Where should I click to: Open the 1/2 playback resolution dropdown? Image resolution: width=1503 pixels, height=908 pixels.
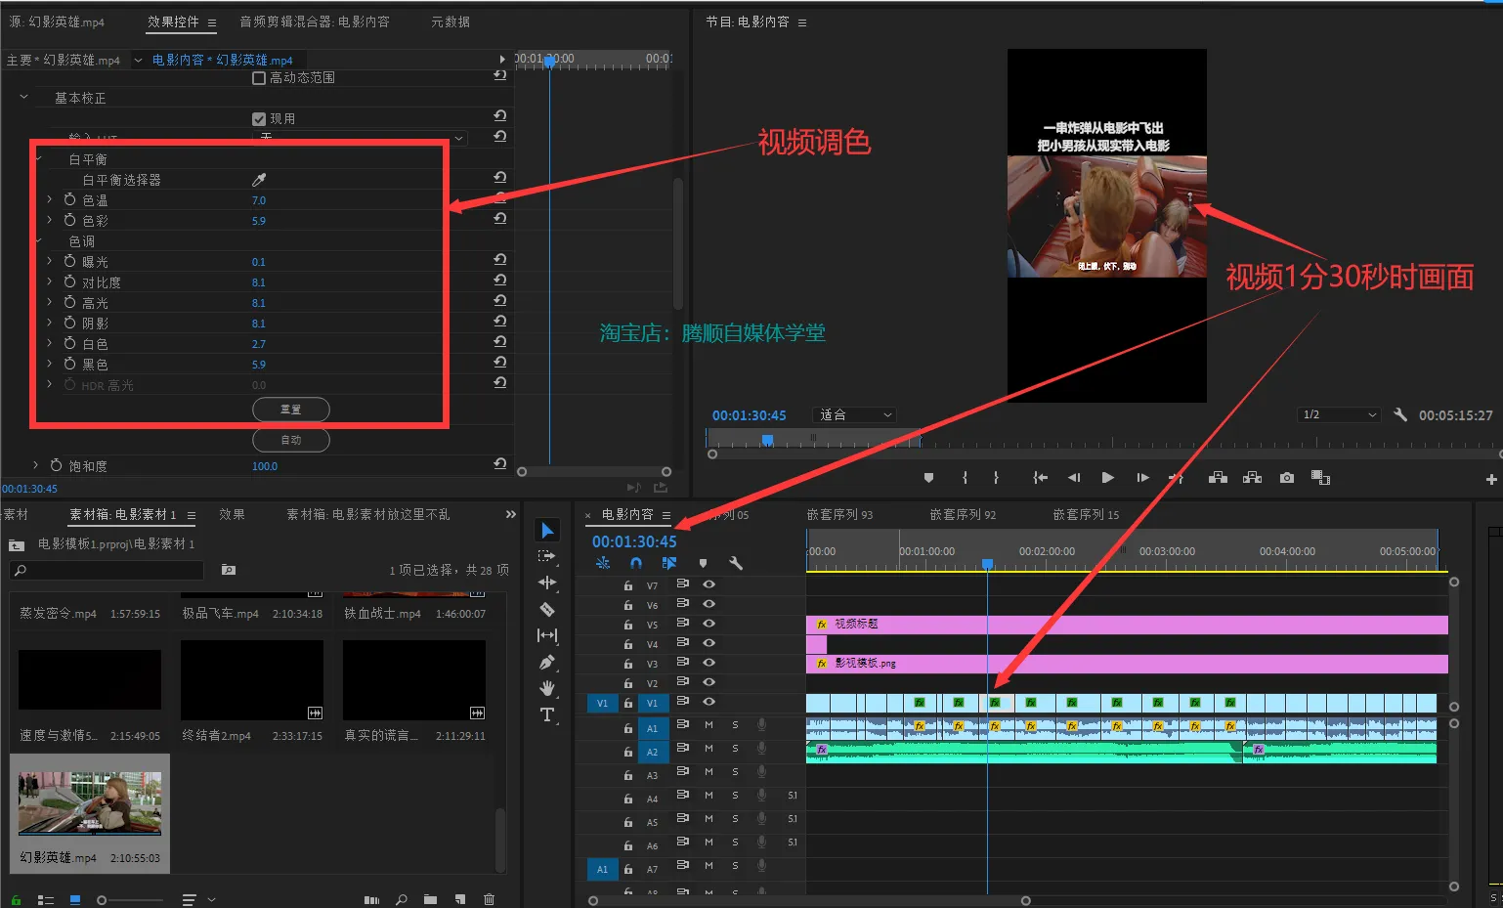pyautogui.click(x=1338, y=415)
